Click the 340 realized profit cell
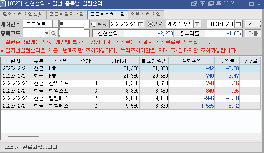Screen dimensions: 264x153 [x=191, y=91]
